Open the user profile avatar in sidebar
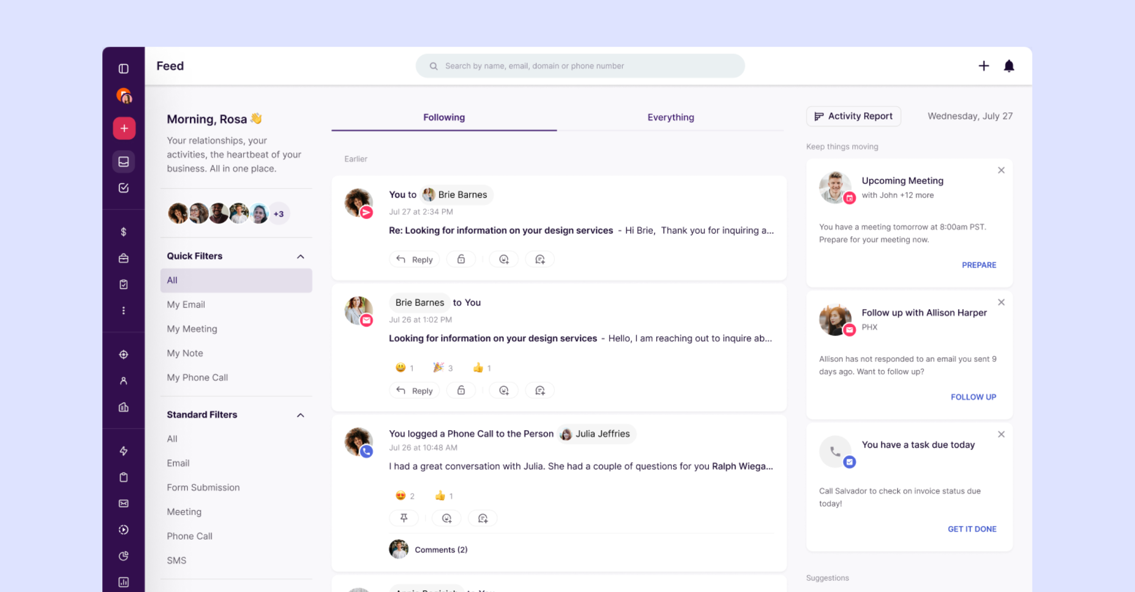The height and width of the screenshot is (592, 1135). (124, 96)
